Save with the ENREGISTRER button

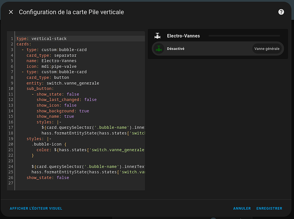[x=269, y=208]
